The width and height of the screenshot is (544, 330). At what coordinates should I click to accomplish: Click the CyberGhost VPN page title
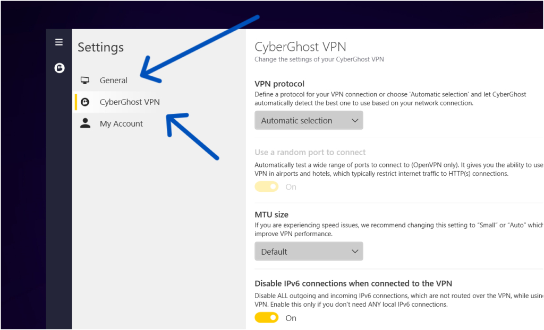pos(300,47)
